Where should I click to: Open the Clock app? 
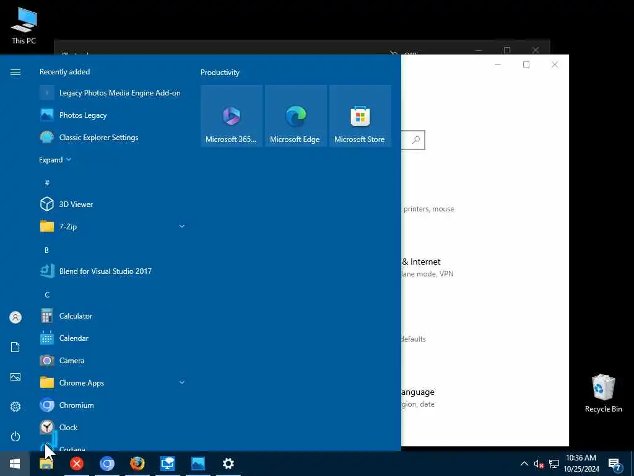click(x=113, y=428)
